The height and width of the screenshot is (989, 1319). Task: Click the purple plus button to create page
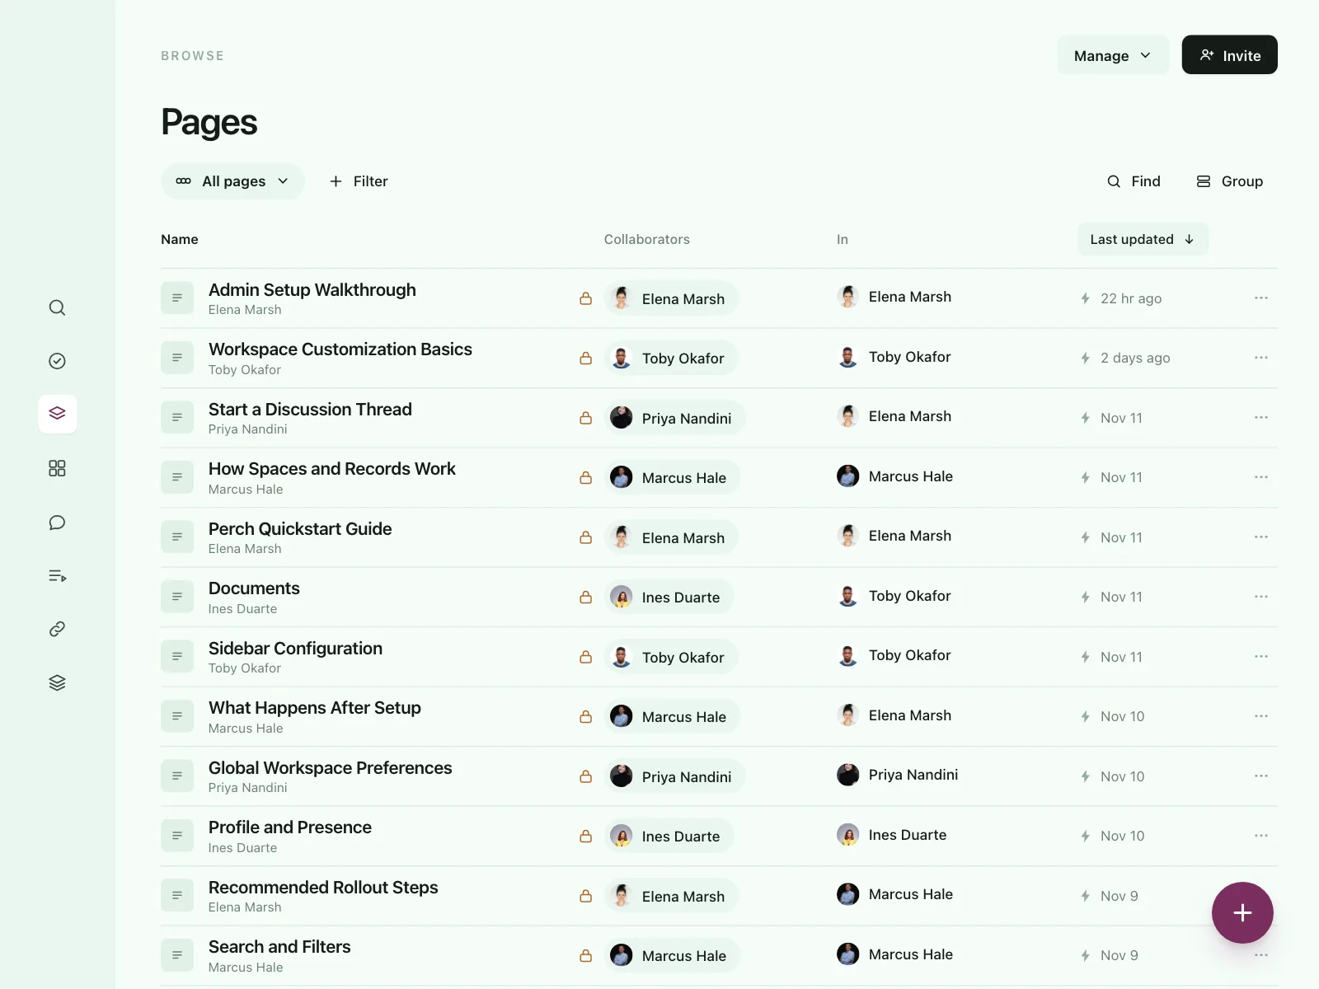click(x=1242, y=912)
